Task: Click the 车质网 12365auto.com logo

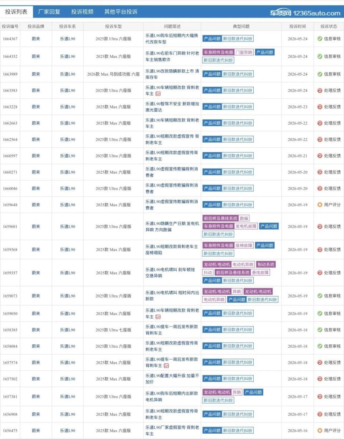Action: point(305,13)
